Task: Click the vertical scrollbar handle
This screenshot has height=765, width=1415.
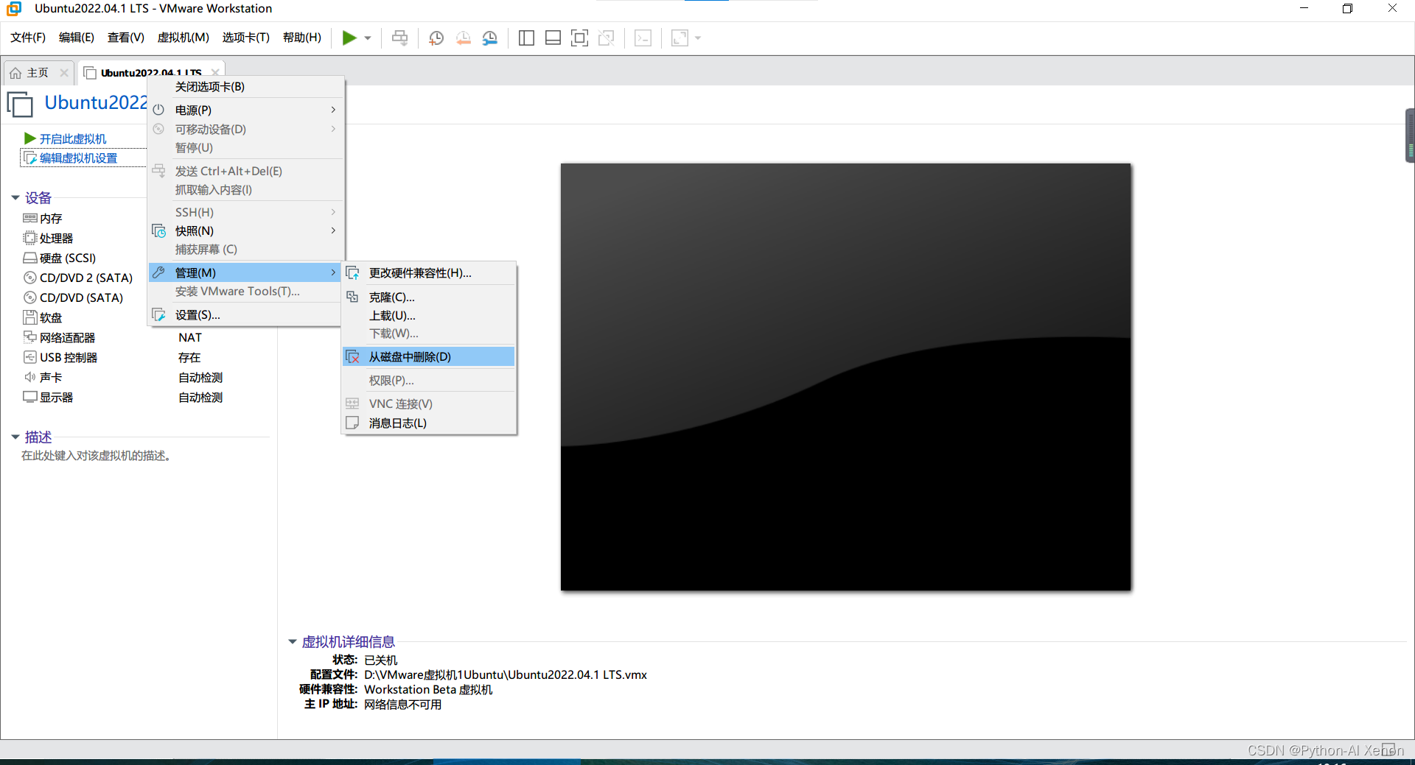Action: [x=1410, y=135]
